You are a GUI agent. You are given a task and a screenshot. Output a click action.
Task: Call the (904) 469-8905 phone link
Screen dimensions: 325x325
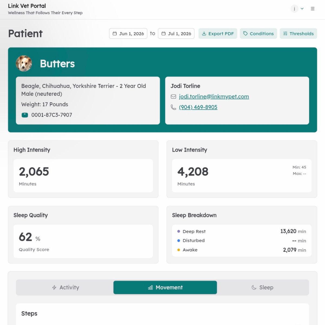click(198, 107)
